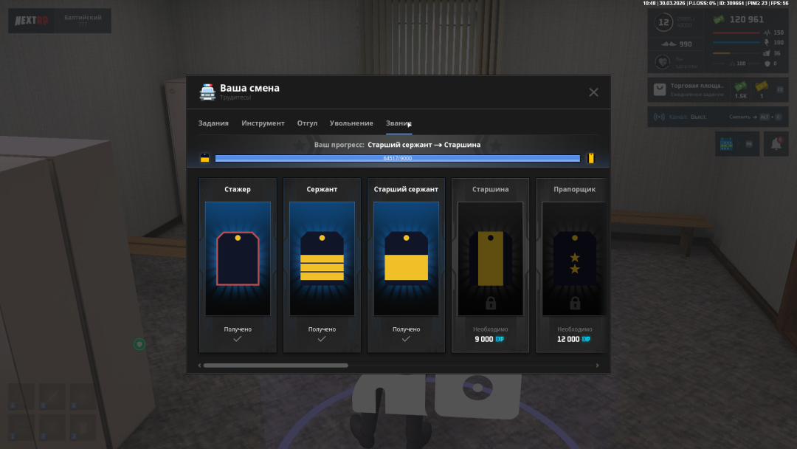Image resolution: width=797 pixels, height=449 pixels.
Task: Select the Стажер rank card
Action: (238, 264)
